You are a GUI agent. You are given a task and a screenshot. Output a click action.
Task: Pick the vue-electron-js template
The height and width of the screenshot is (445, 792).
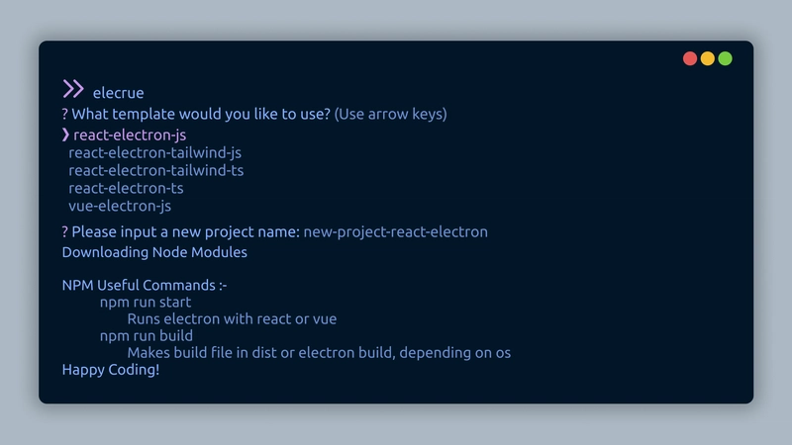coord(120,206)
